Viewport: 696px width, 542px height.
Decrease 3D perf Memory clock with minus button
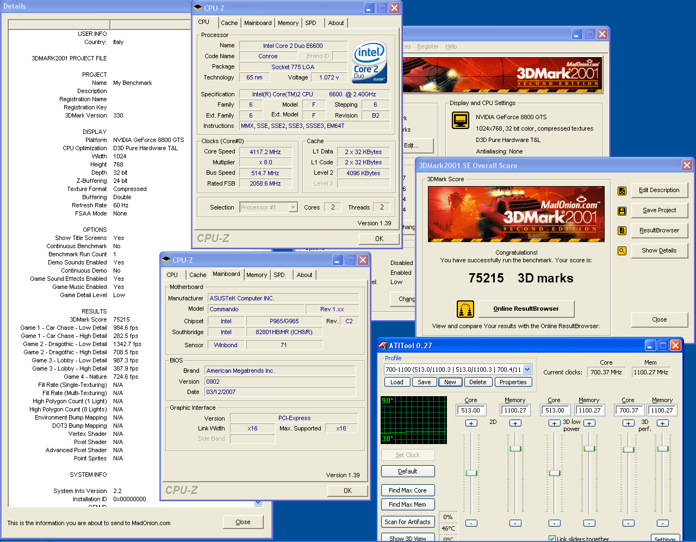663,523
